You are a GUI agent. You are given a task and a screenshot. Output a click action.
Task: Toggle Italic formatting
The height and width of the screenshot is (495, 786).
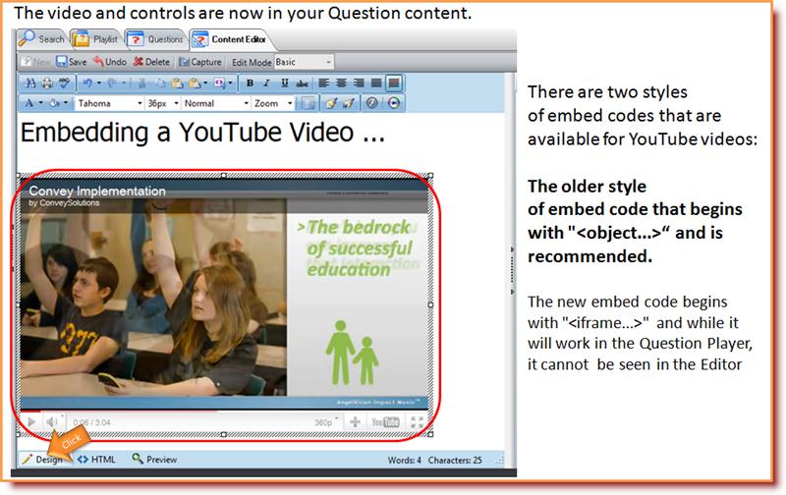tap(267, 83)
